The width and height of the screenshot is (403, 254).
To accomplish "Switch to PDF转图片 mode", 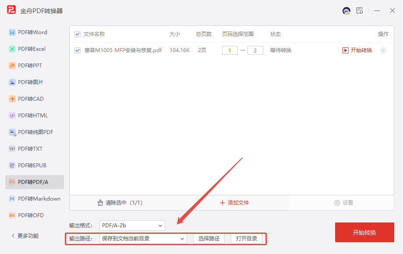I will [35, 82].
